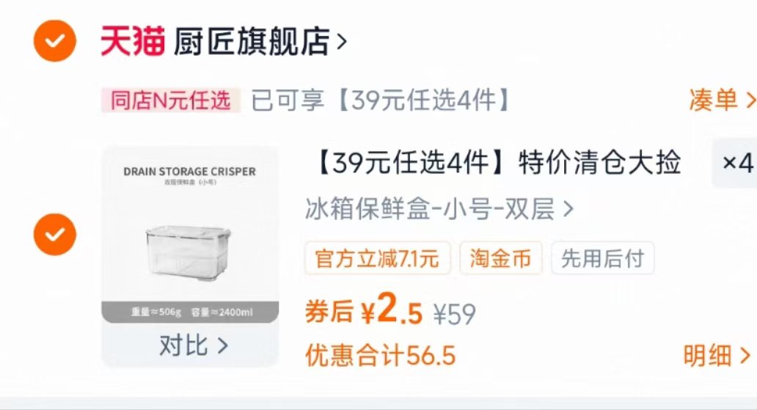Click the chevron after 小号-双层 specification
Viewport: 757px width, 410px height.
[568, 210]
